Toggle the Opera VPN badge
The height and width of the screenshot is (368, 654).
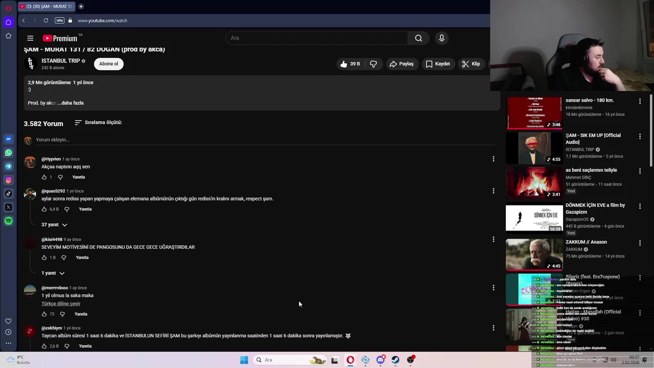click(59, 20)
